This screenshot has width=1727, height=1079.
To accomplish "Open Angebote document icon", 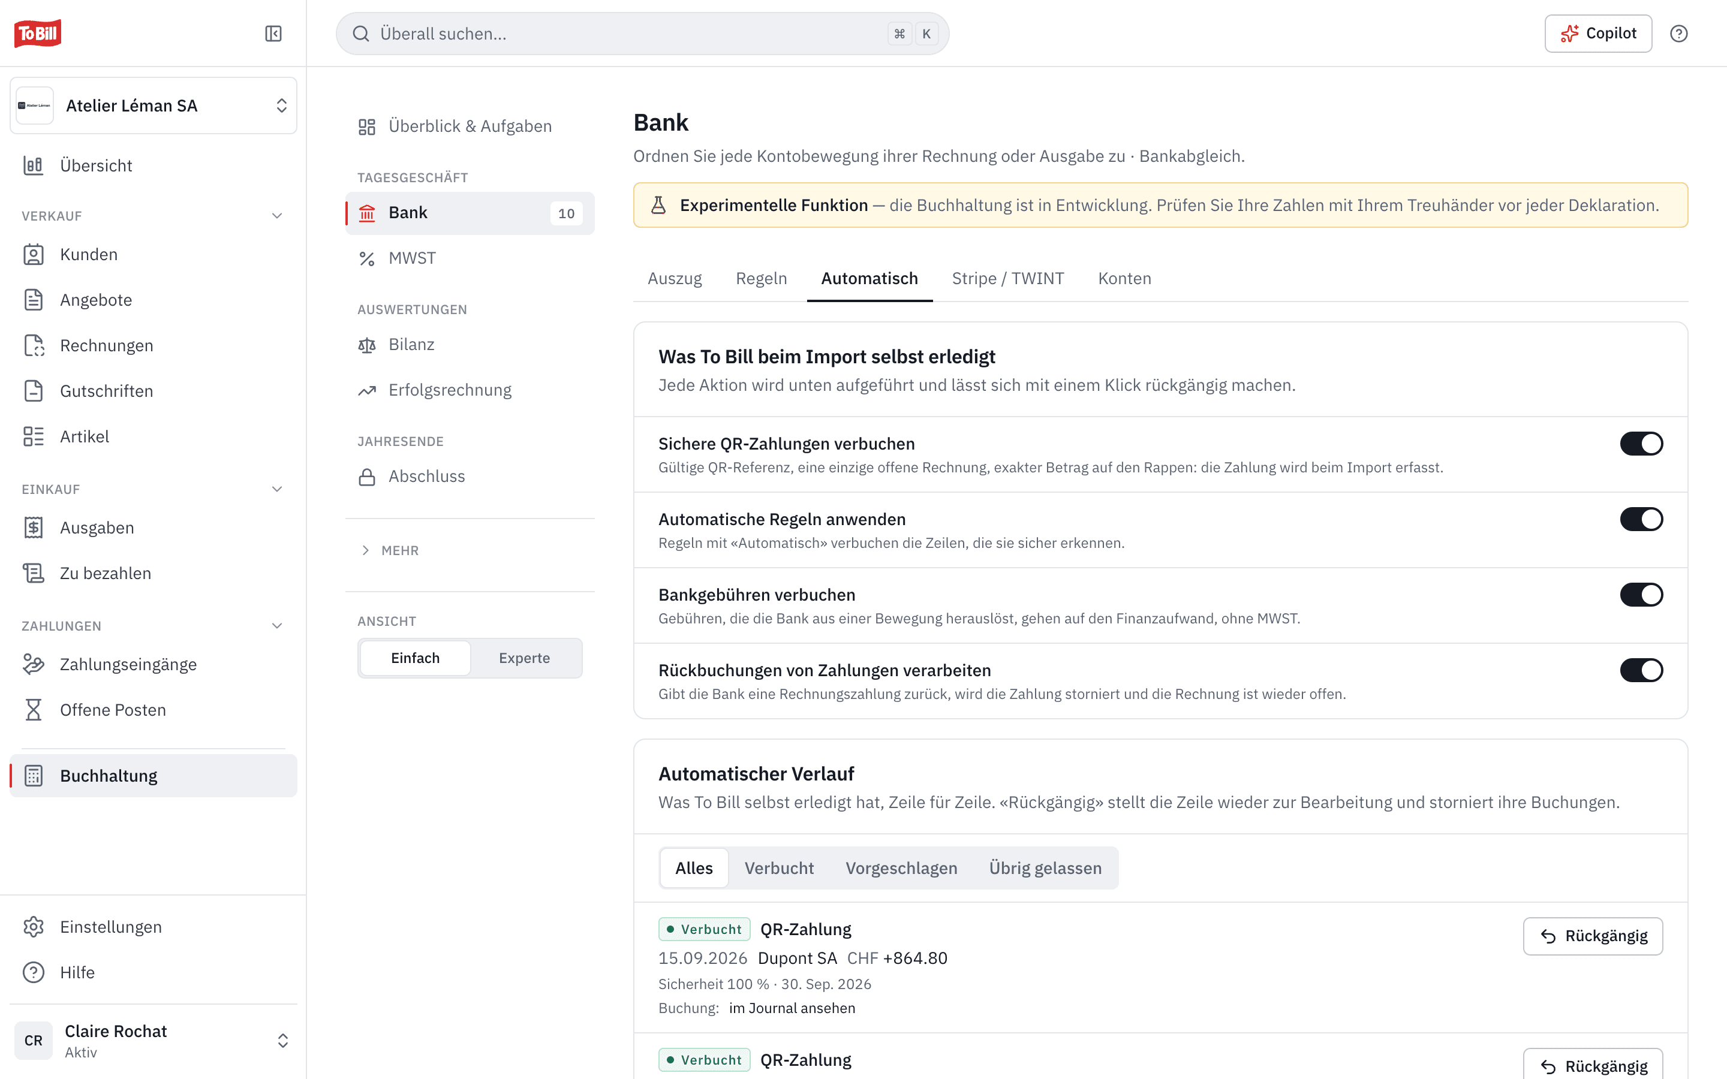I will 34,300.
